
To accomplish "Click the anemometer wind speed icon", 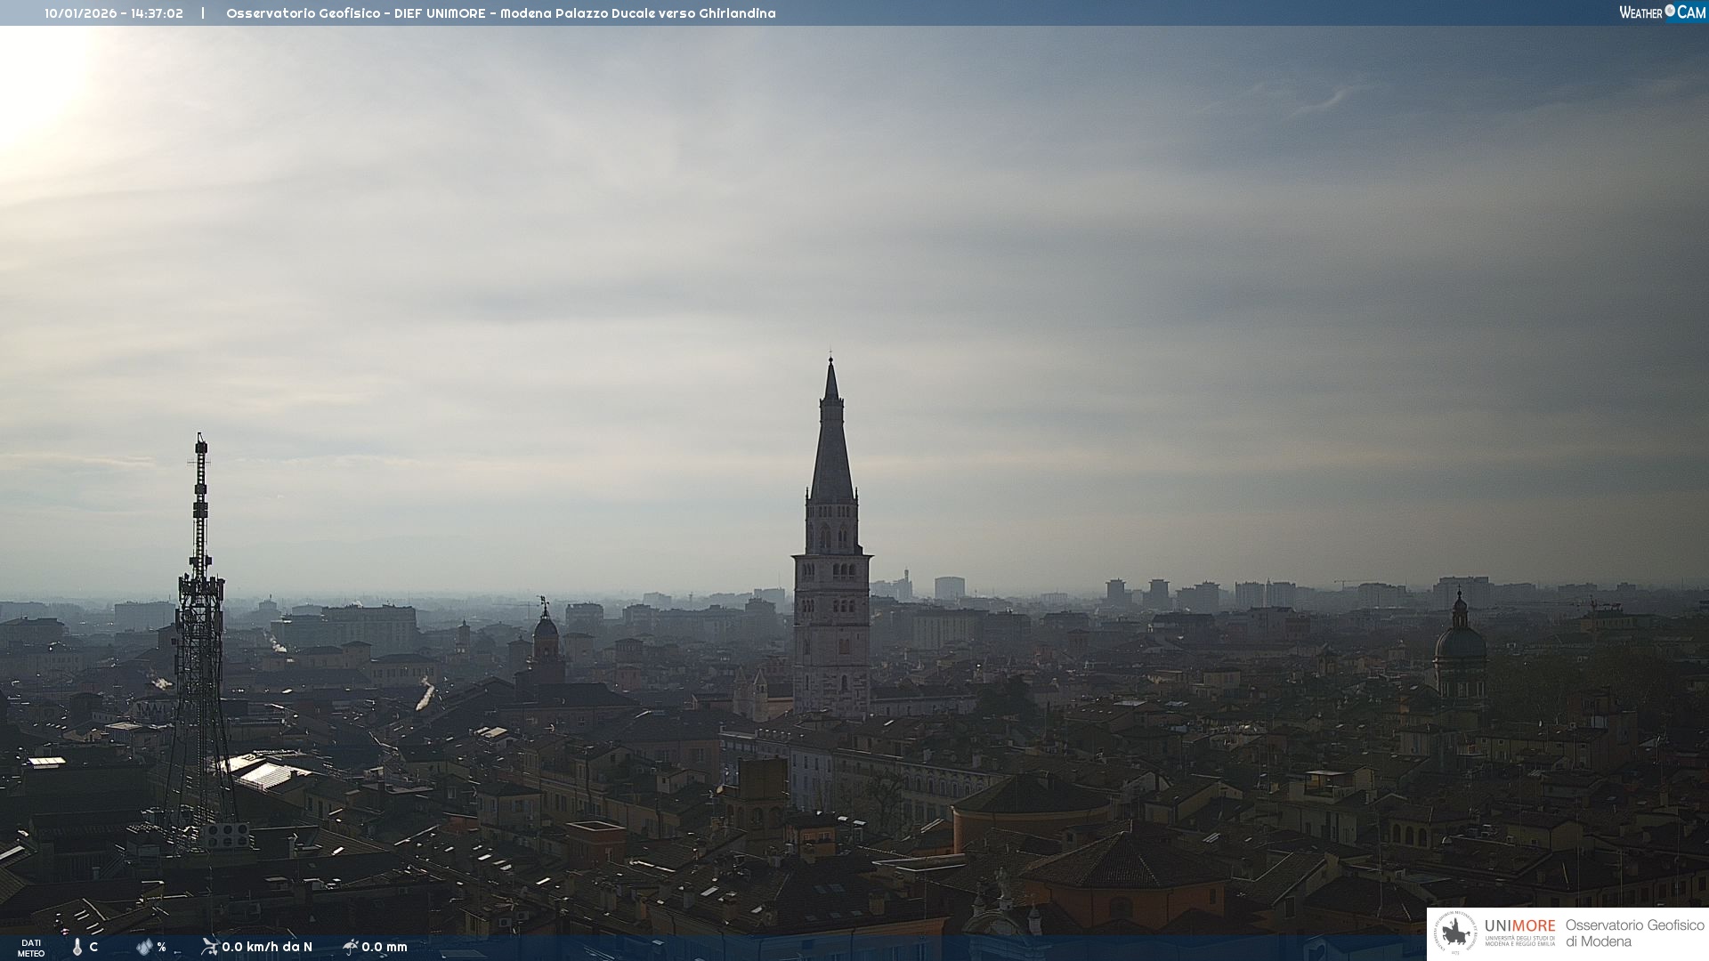I will click(209, 947).
